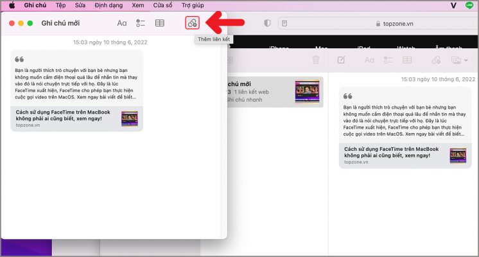Insert a table in the Quick Note window
479x257 pixels.
(x=160, y=23)
